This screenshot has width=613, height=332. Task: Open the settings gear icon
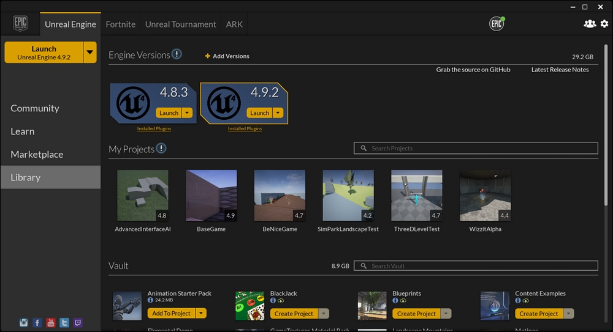(604, 24)
